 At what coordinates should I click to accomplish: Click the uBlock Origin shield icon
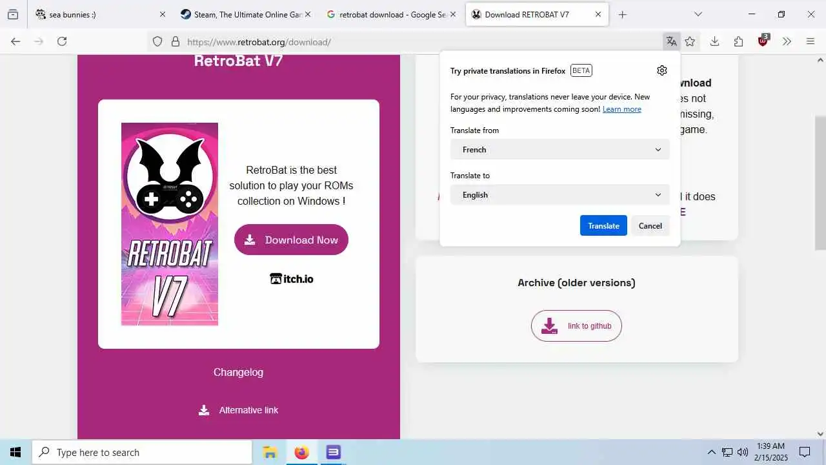763,41
